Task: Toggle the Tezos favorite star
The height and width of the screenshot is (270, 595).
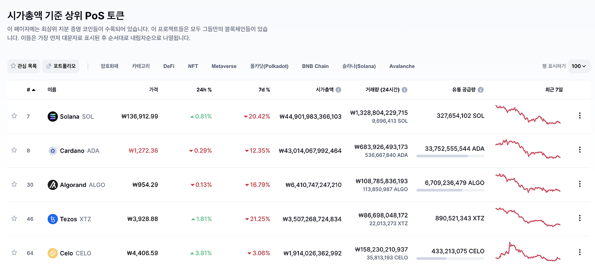Action: (14, 218)
